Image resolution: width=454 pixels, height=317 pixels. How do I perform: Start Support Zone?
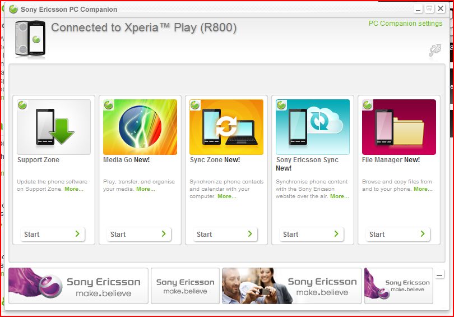(53, 234)
